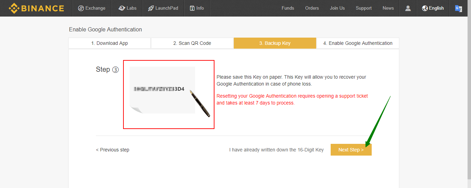Open the Support page
The height and width of the screenshot is (188, 471).
click(x=364, y=8)
